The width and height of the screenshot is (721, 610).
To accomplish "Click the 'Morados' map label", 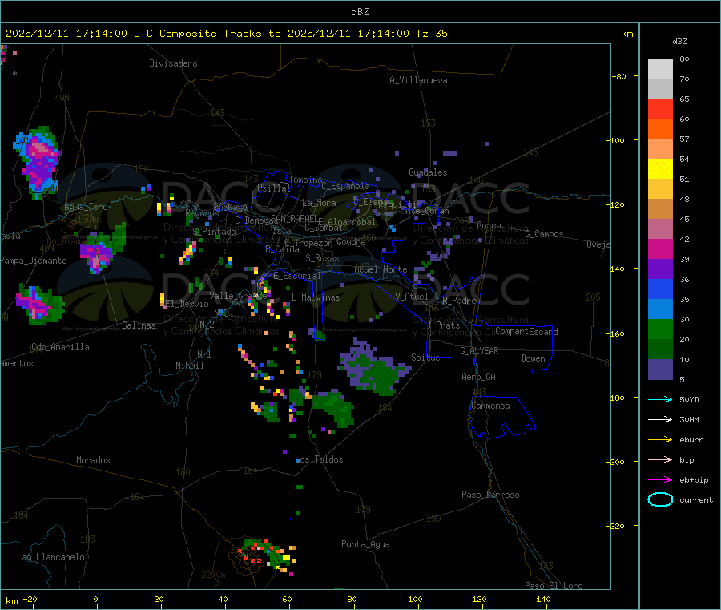I will (94, 460).
